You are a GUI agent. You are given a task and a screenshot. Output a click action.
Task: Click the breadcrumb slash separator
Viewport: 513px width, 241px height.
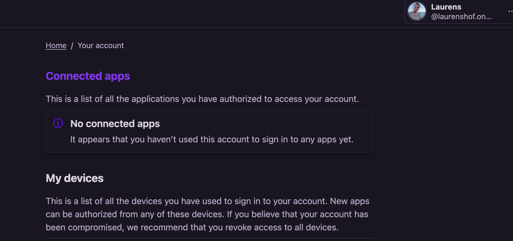[x=72, y=46]
